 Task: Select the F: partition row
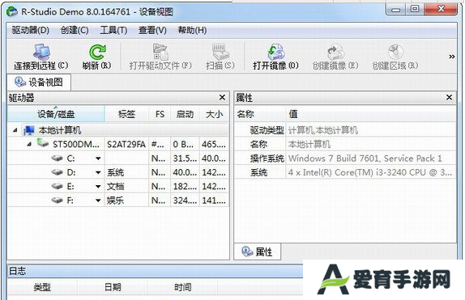point(118,201)
